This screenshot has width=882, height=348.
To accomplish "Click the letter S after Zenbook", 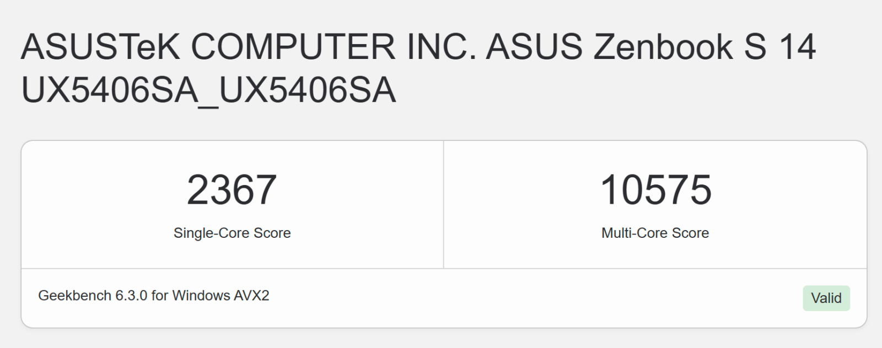I will [x=755, y=47].
